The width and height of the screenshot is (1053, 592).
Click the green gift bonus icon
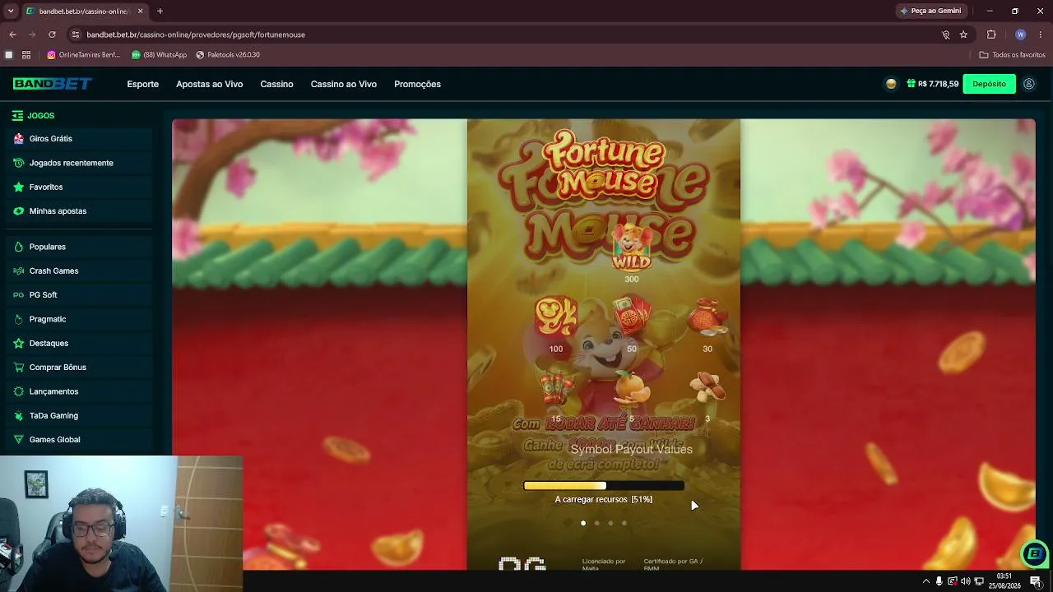coord(912,84)
